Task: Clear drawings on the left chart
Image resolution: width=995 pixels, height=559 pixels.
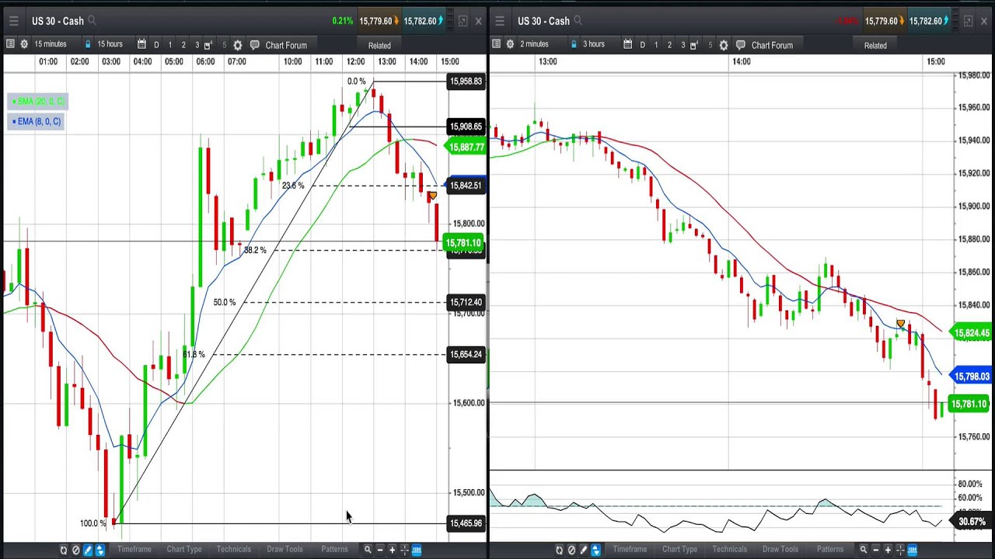Action: tap(75, 550)
